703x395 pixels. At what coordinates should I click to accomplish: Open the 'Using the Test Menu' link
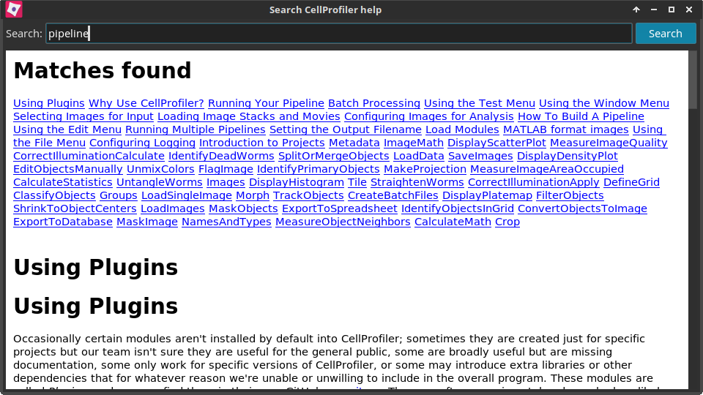click(x=479, y=103)
